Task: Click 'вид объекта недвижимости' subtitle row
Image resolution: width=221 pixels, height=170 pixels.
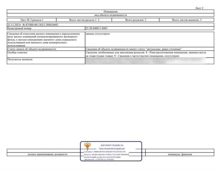Action: [110, 15]
